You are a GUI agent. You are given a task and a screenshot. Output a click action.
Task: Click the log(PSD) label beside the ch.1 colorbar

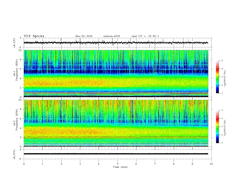tap(225, 78)
